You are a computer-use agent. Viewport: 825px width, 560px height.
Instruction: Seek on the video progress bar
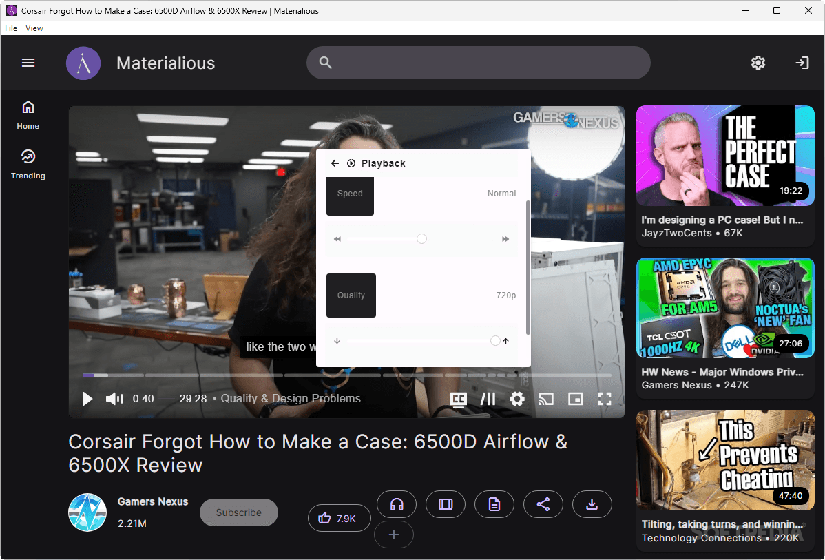click(346, 375)
